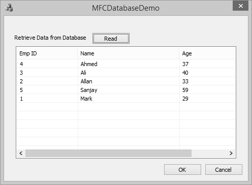The width and height of the screenshot is (252, 185).
Task: Dismiss dialog with the Cancel button
Action: point(224,169)
